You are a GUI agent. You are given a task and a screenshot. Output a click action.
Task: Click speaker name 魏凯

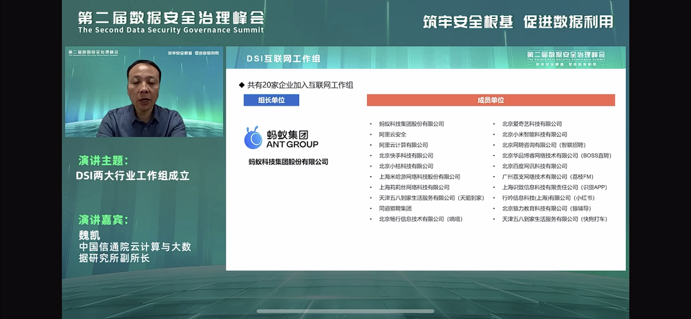[89, 235]
